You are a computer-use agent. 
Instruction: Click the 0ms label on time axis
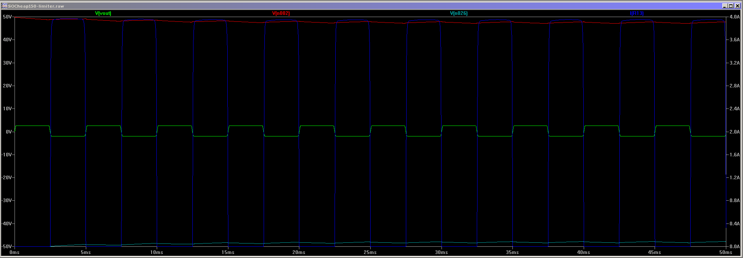[15, 252]
